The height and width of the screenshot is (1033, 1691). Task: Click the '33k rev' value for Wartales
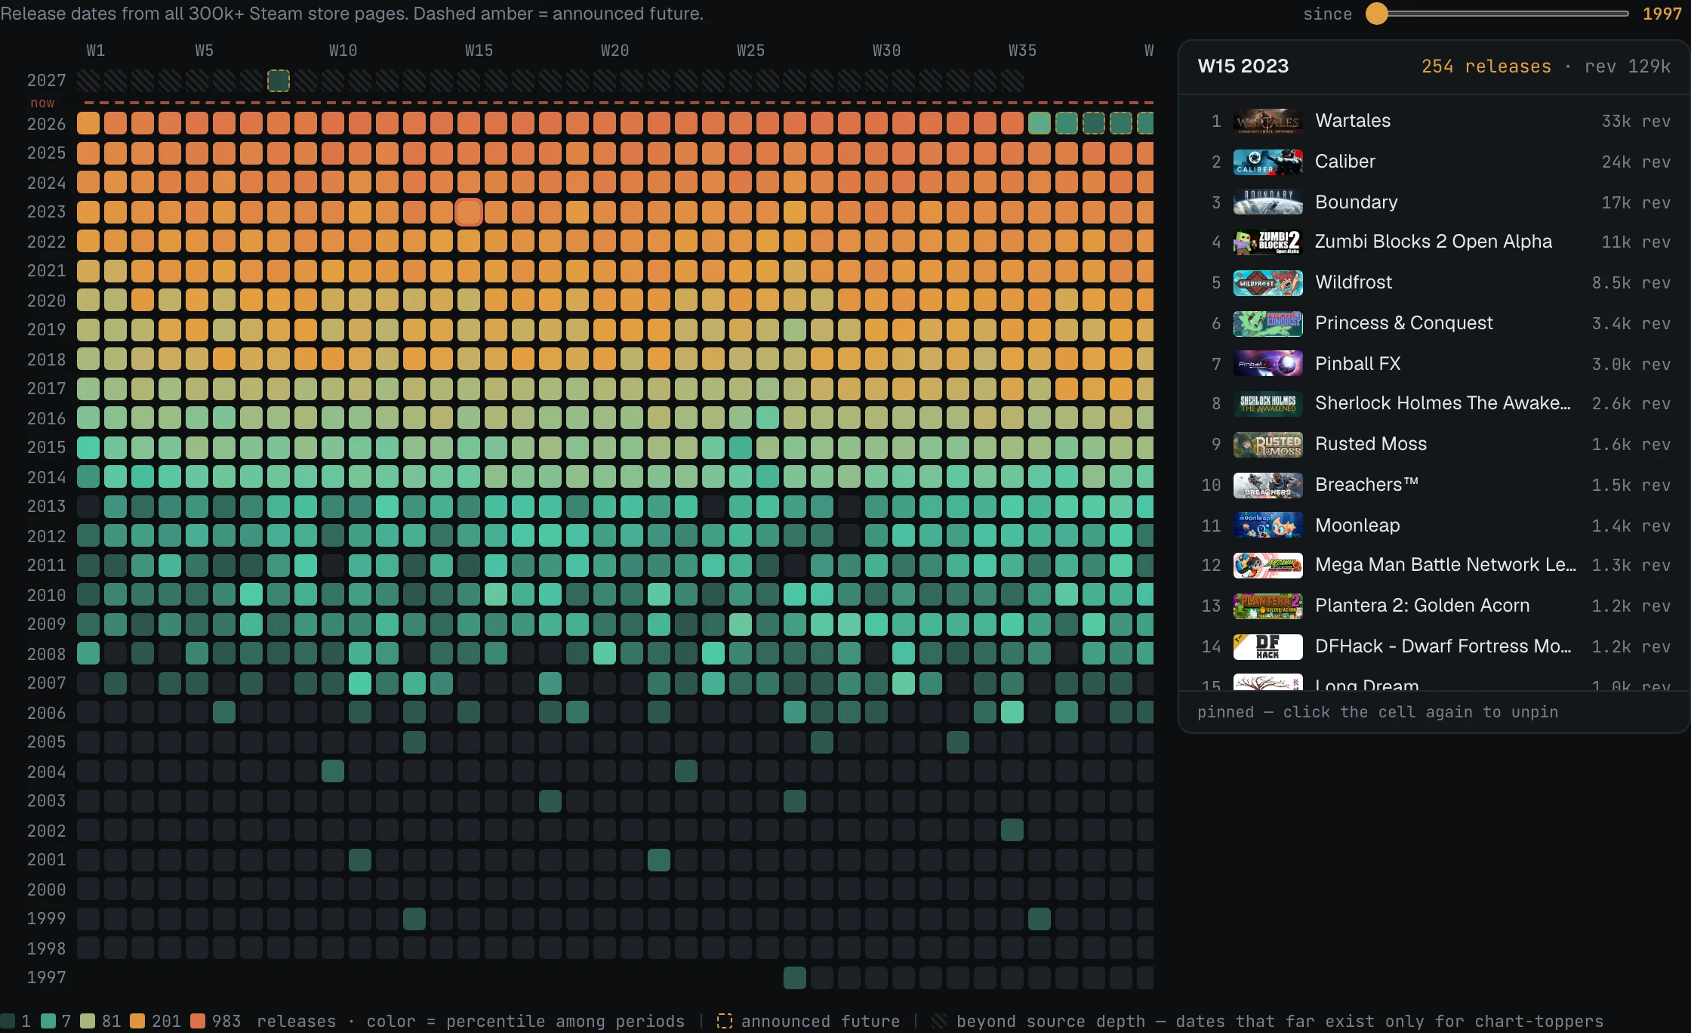tap(1636, 122)
